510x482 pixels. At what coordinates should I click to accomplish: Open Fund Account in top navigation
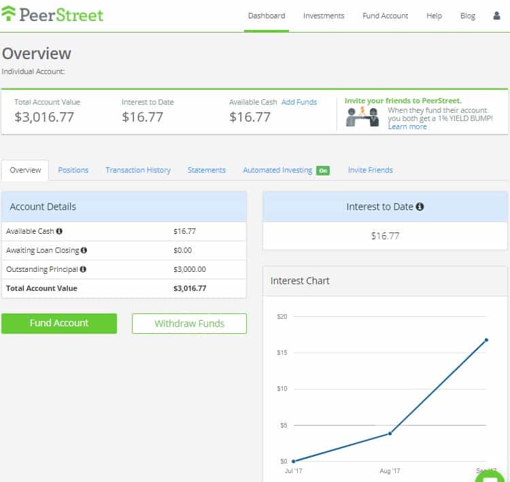tap(385, 16)
